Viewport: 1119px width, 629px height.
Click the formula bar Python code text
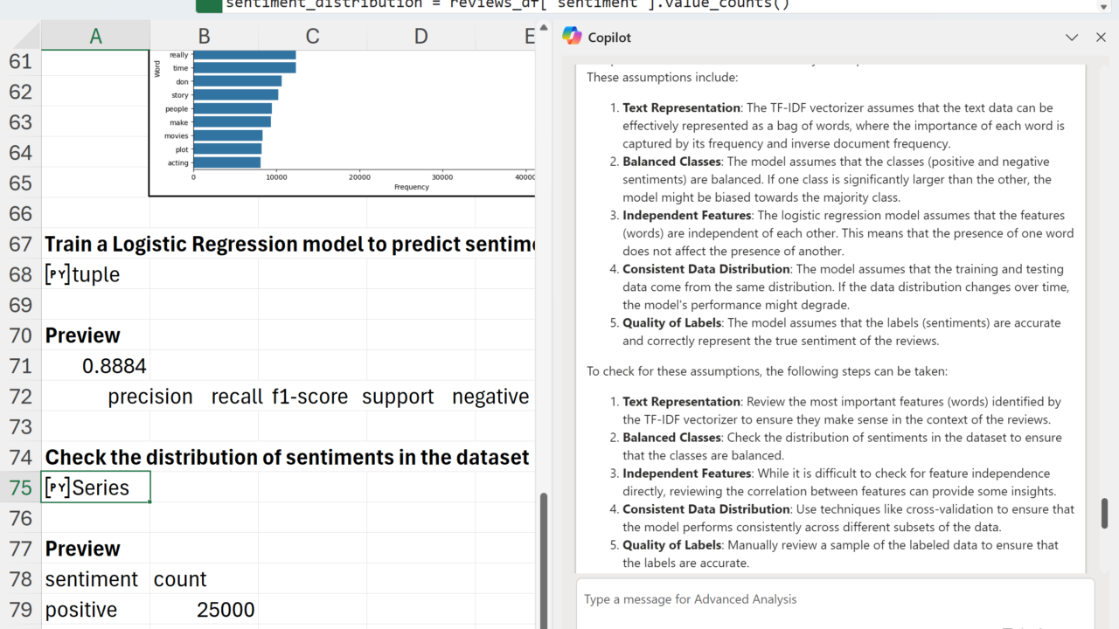[507, 4]
